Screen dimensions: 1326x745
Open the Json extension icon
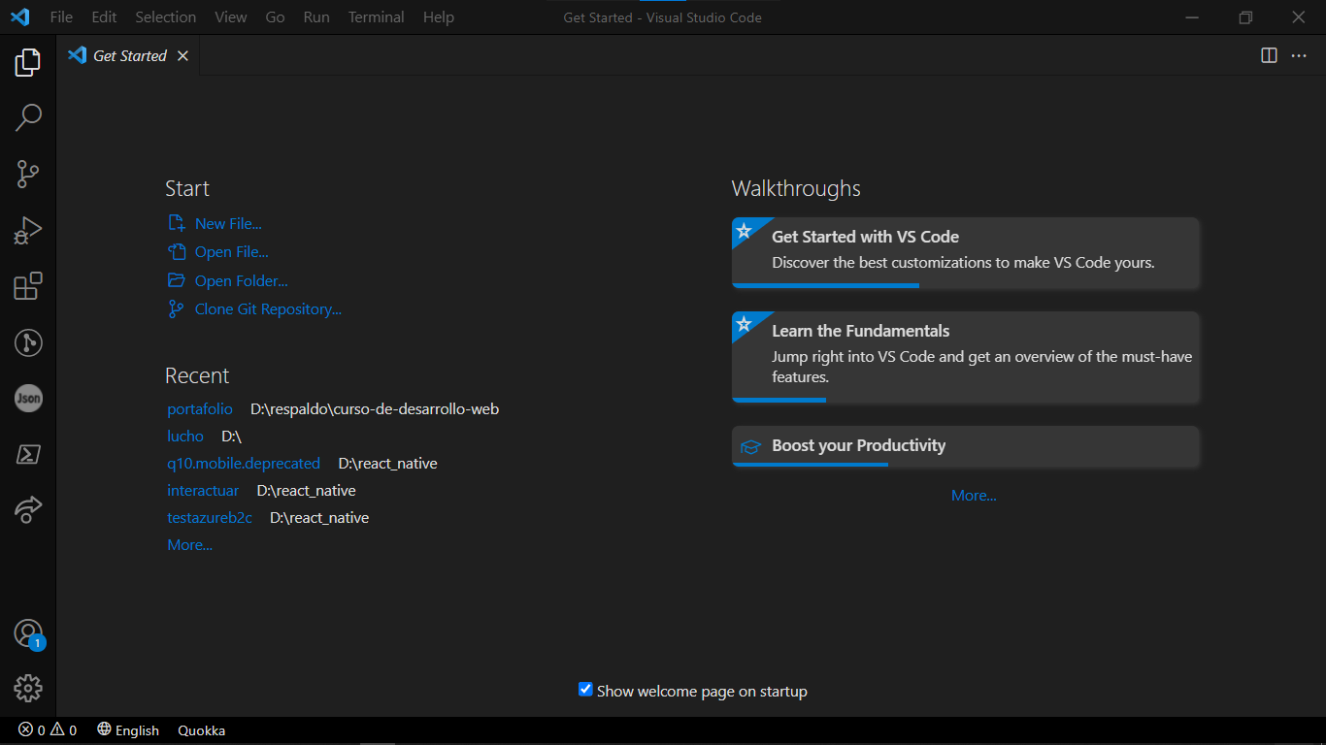[28, 398]
